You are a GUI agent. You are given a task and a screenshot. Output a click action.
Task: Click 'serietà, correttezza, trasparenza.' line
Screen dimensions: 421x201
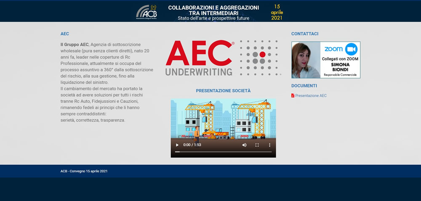(x=93, y=120)
